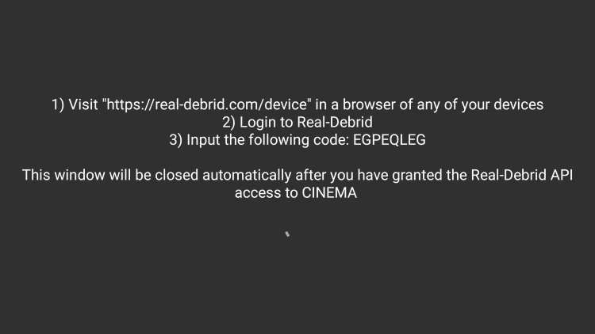Viewport: 595px width, 334px height.
Task: Click the word "granted" in the notice
Action: tap(416, 176)
